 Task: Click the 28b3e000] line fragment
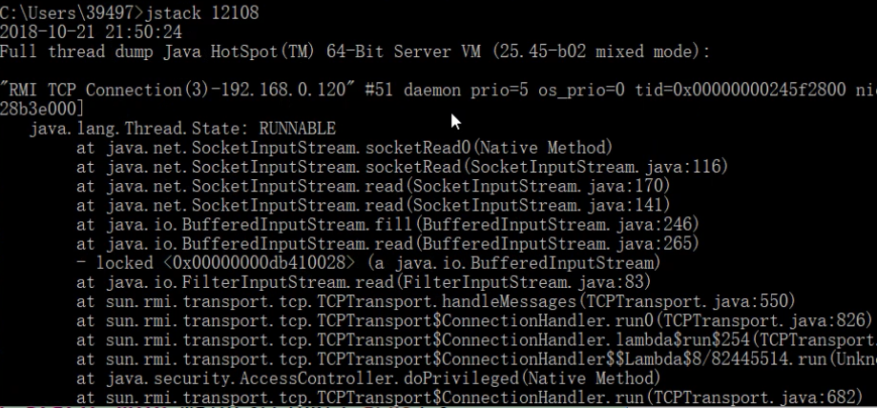pyautogui.click(x=41, y=109)
